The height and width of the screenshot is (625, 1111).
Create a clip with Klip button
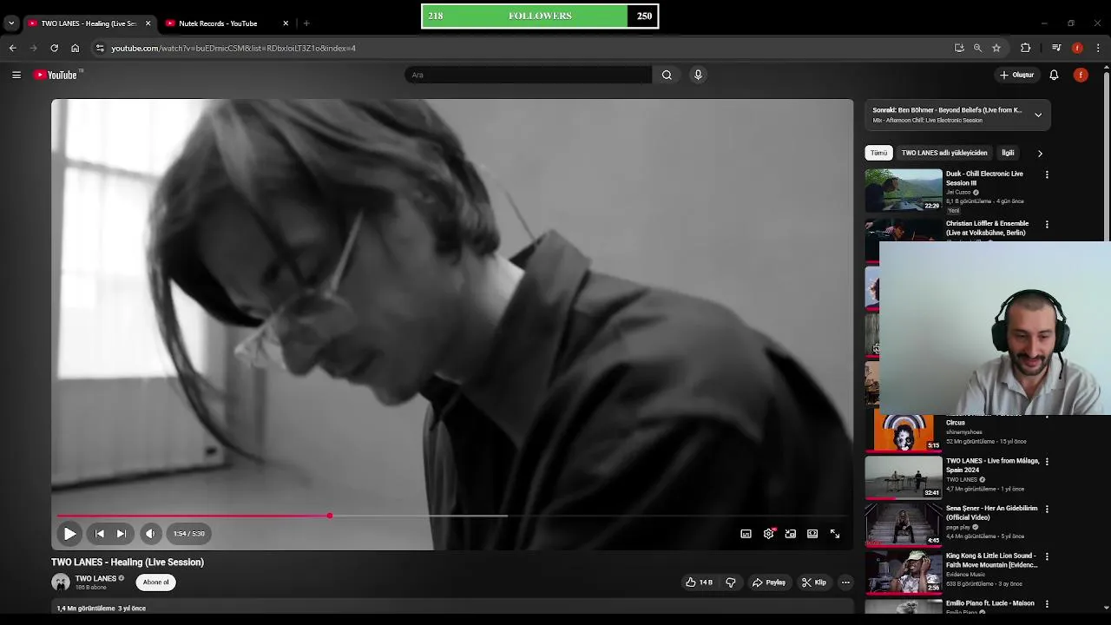(x=813, y=582)
